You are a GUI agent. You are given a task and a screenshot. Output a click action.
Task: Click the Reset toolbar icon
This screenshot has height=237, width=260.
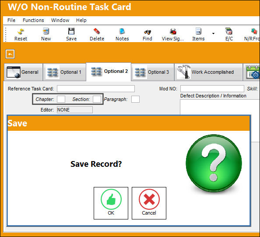pyautogui.click(x=21, y=31)
